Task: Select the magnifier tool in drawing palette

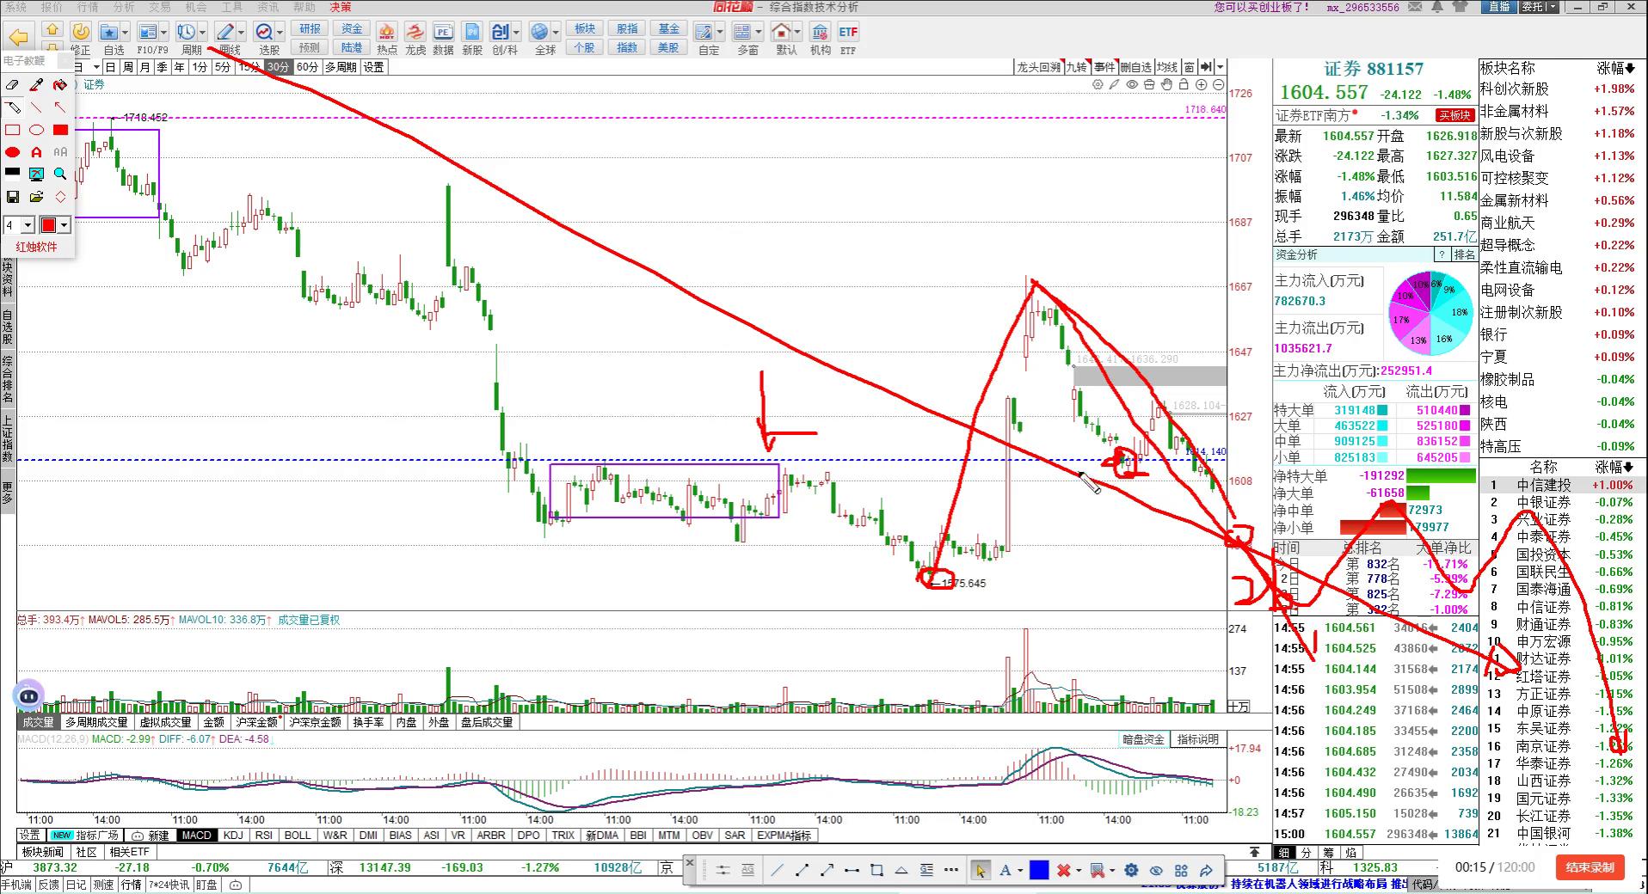Action: [x=60, y=174]
